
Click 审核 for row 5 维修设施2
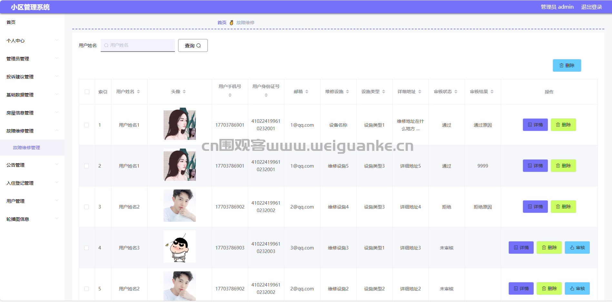coord(577,288)
